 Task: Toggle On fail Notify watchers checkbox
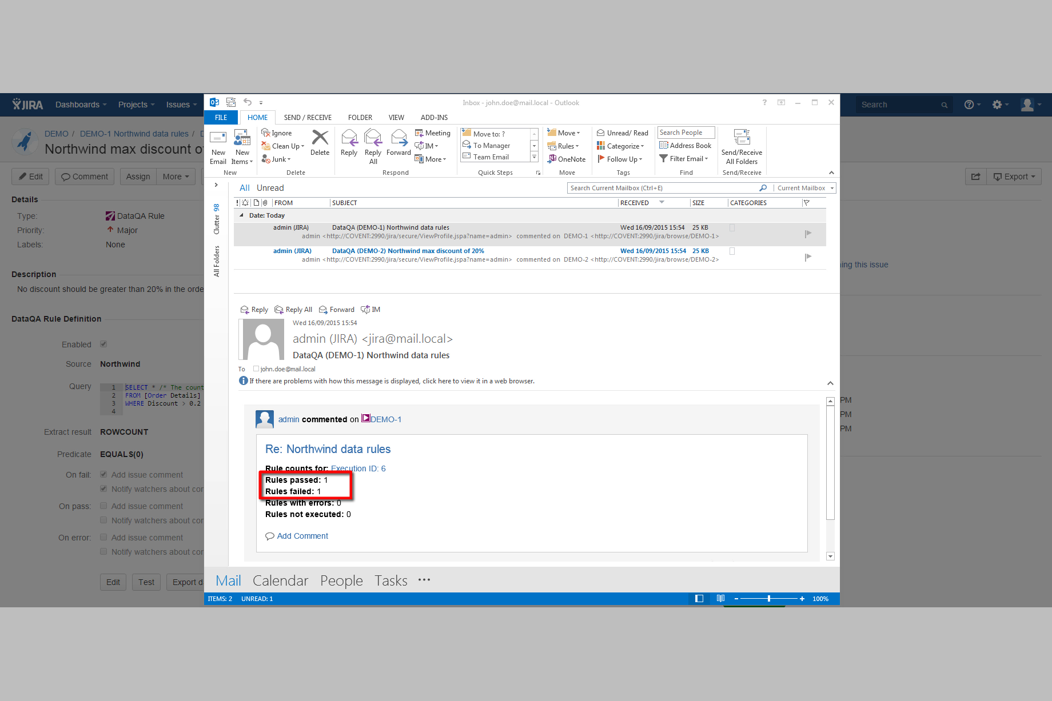103,488
